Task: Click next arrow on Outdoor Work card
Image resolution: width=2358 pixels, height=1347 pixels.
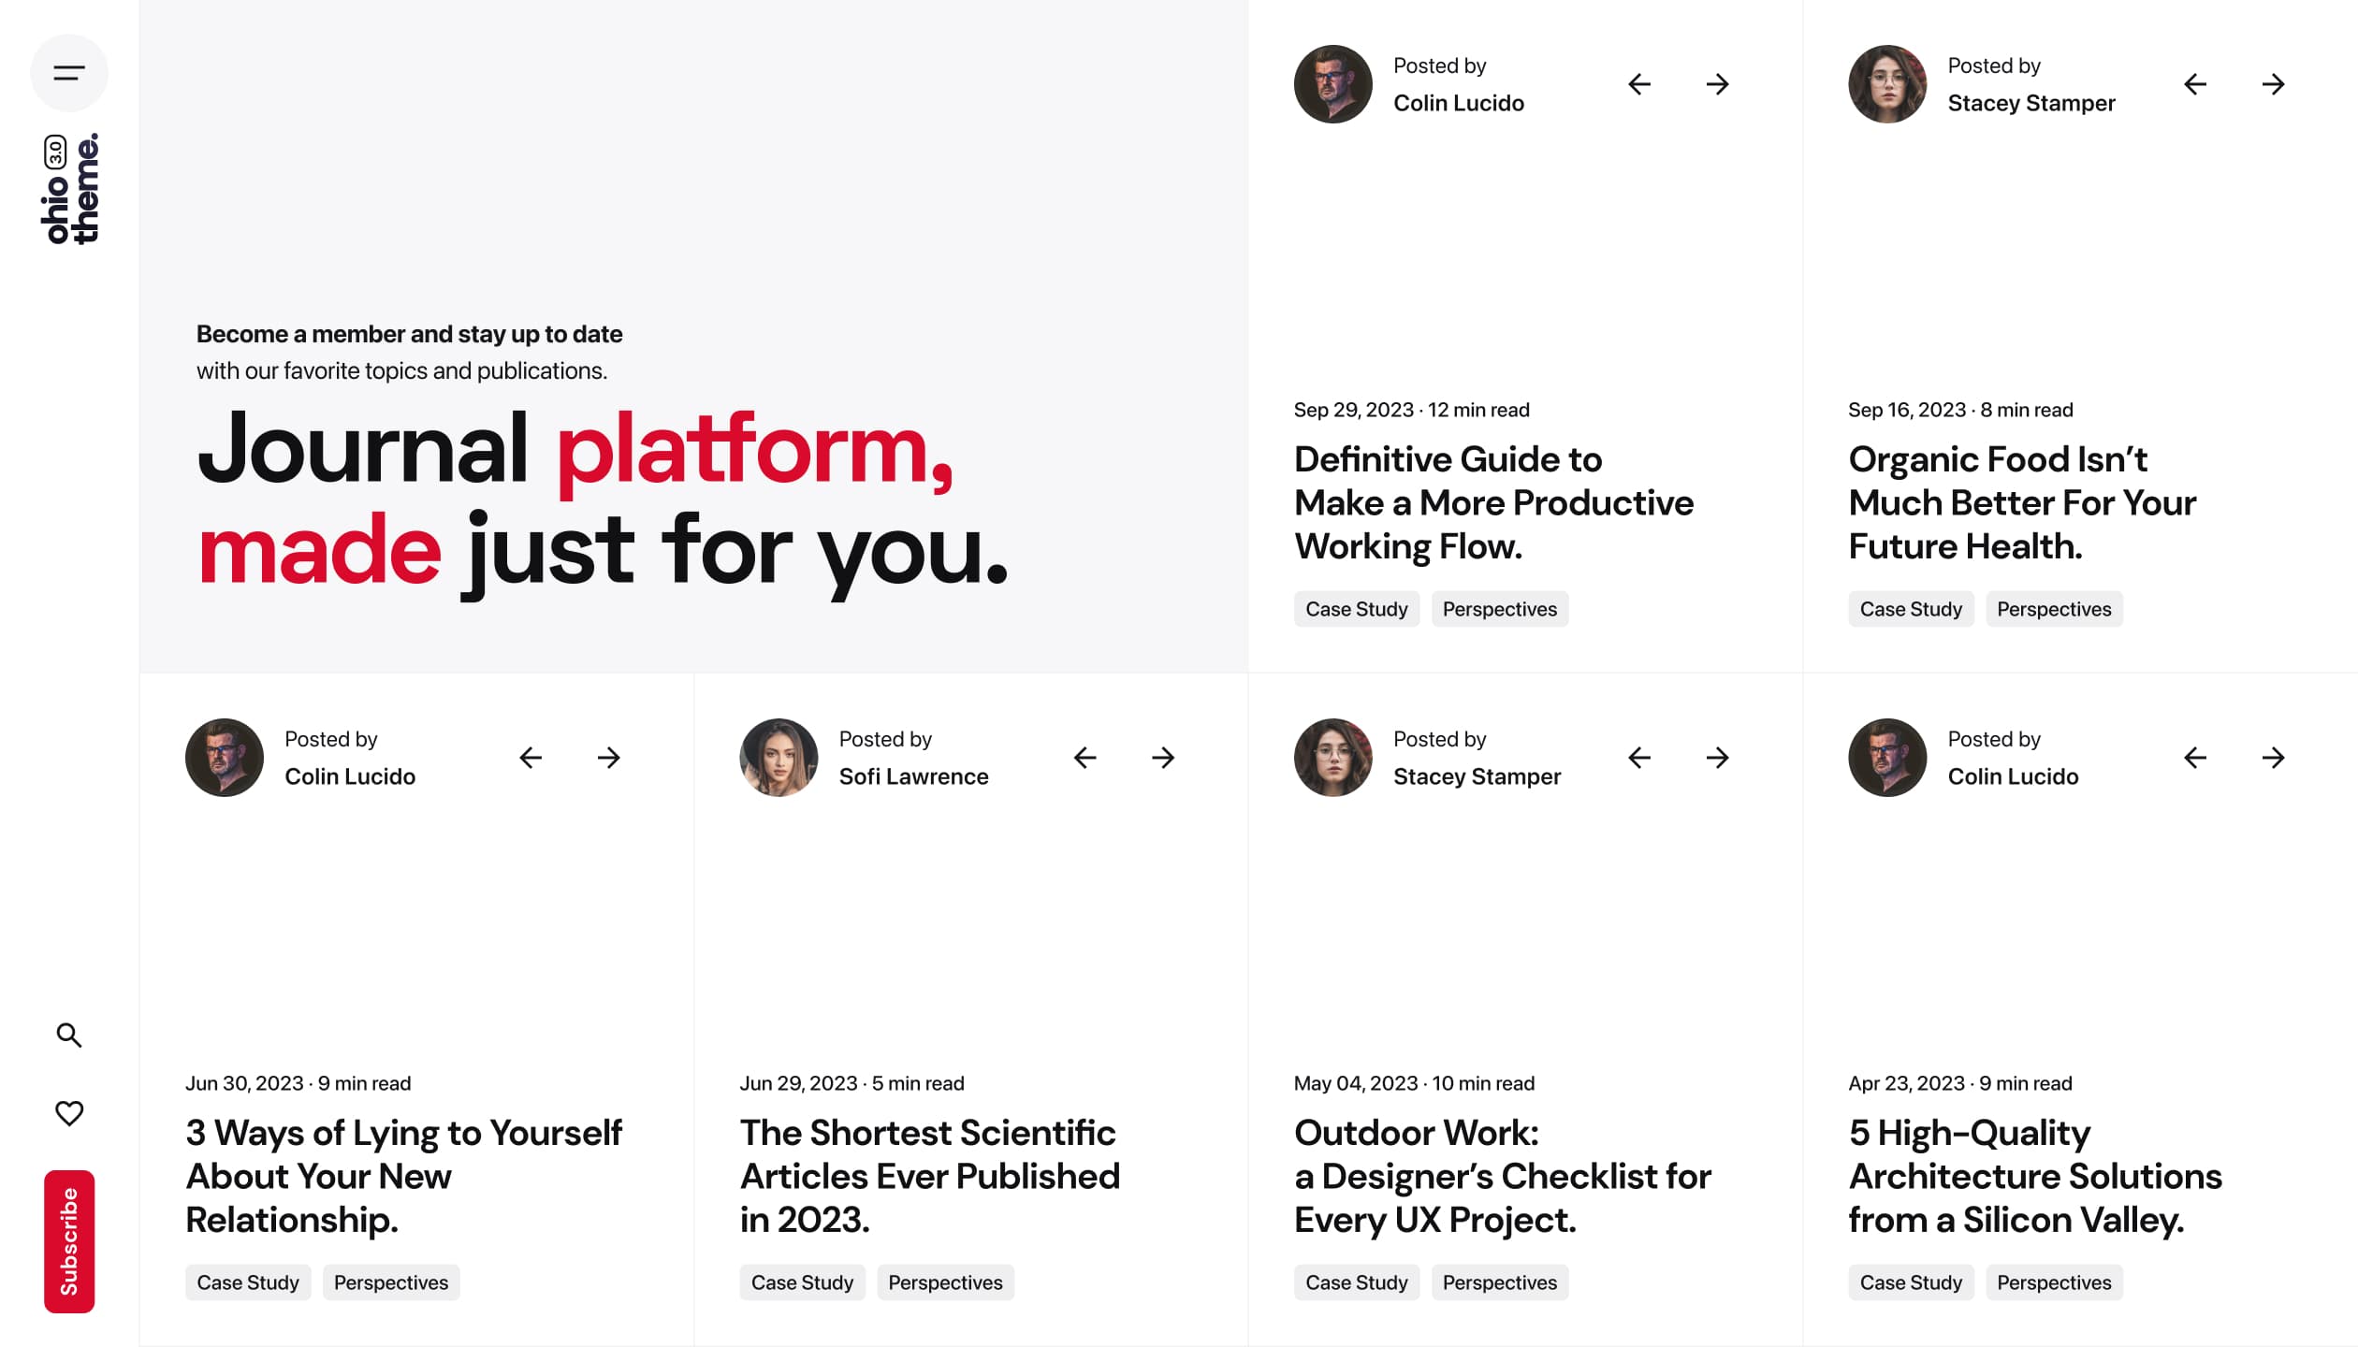Action: [x=1717, y=758]
